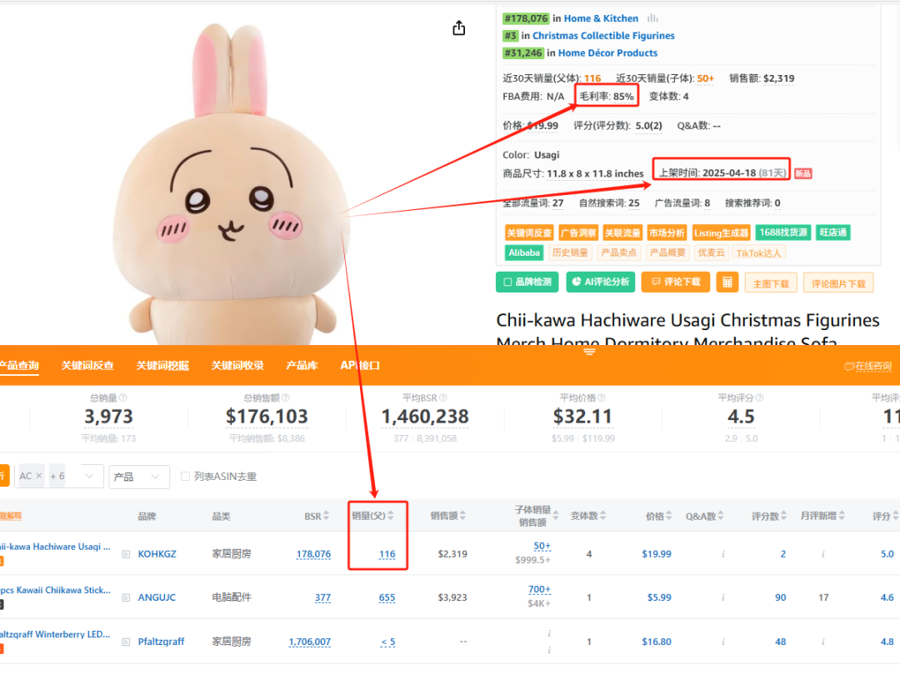Click 产品概要 tag button
This screenshot has width=900, height=675.
667,252
